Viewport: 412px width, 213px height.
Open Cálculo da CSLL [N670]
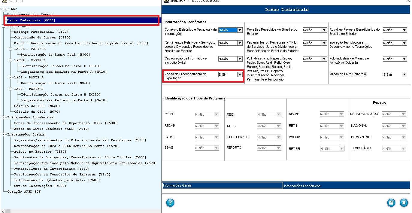[x=37, y=112]
